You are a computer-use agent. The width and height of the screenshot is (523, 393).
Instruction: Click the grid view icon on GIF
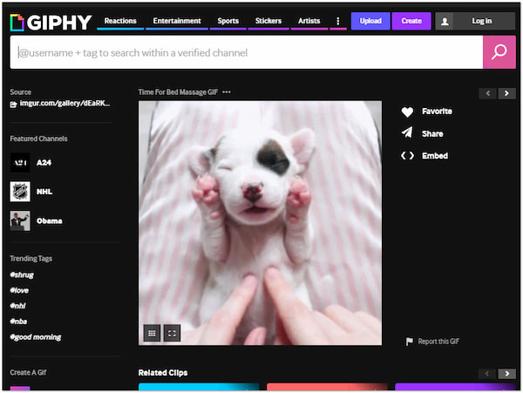click(x=152, y=333)
